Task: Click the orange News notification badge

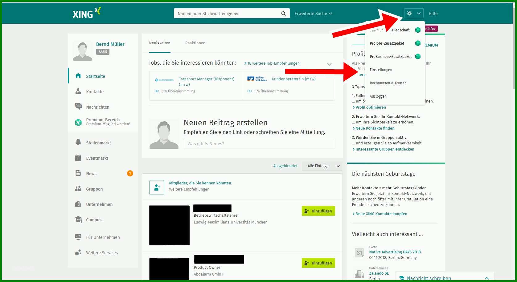Action: [x=130, y=173]
